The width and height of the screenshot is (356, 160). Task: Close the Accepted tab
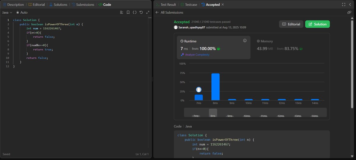click(223, 5)
